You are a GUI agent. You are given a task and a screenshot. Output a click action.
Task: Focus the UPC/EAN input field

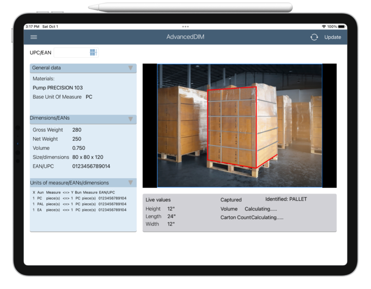click(x=71, y=53)
